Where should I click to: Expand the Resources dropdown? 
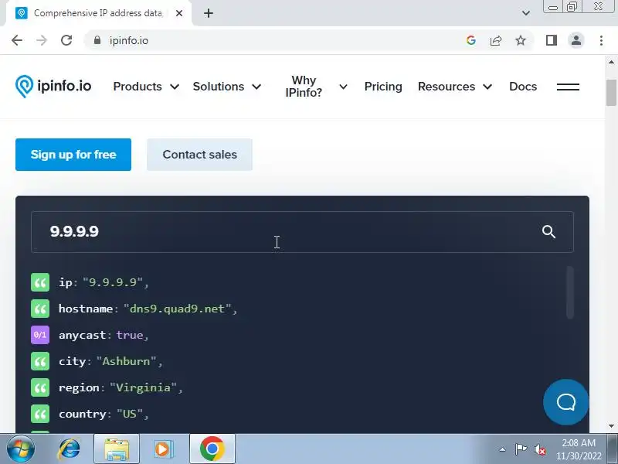tap(455, 87)
